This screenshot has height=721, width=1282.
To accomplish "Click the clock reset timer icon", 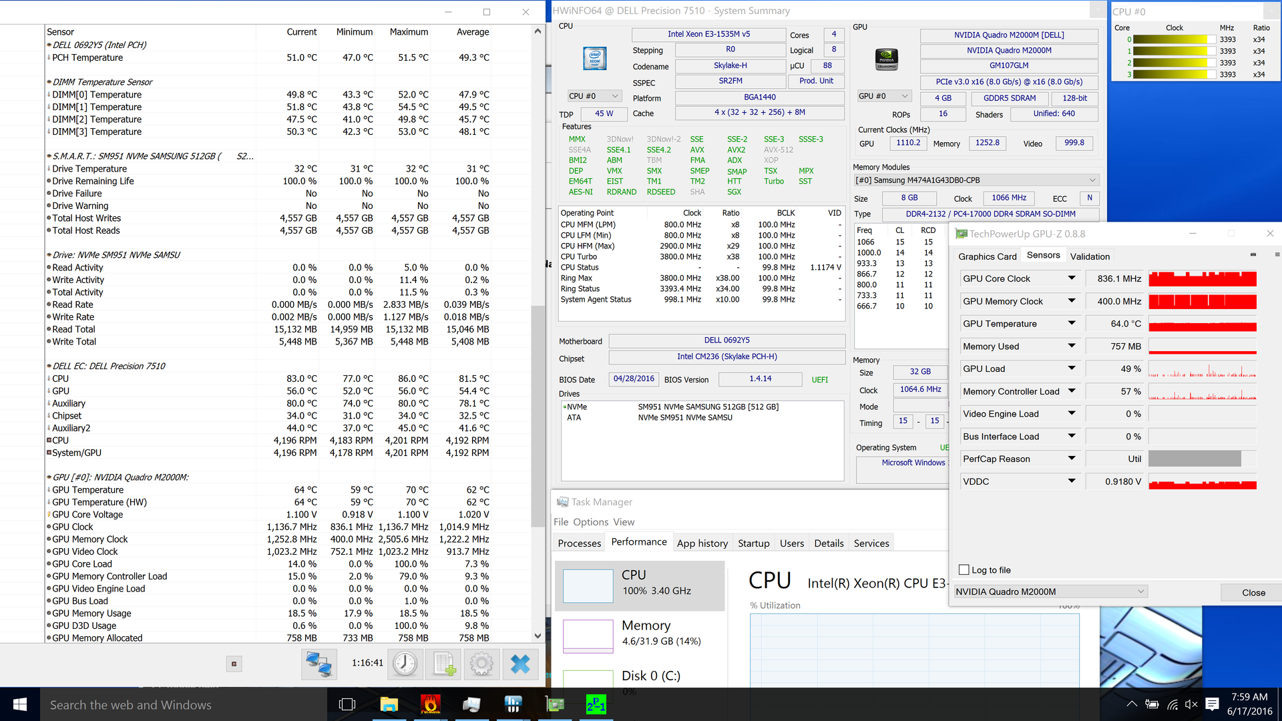I will coord(405,664).
